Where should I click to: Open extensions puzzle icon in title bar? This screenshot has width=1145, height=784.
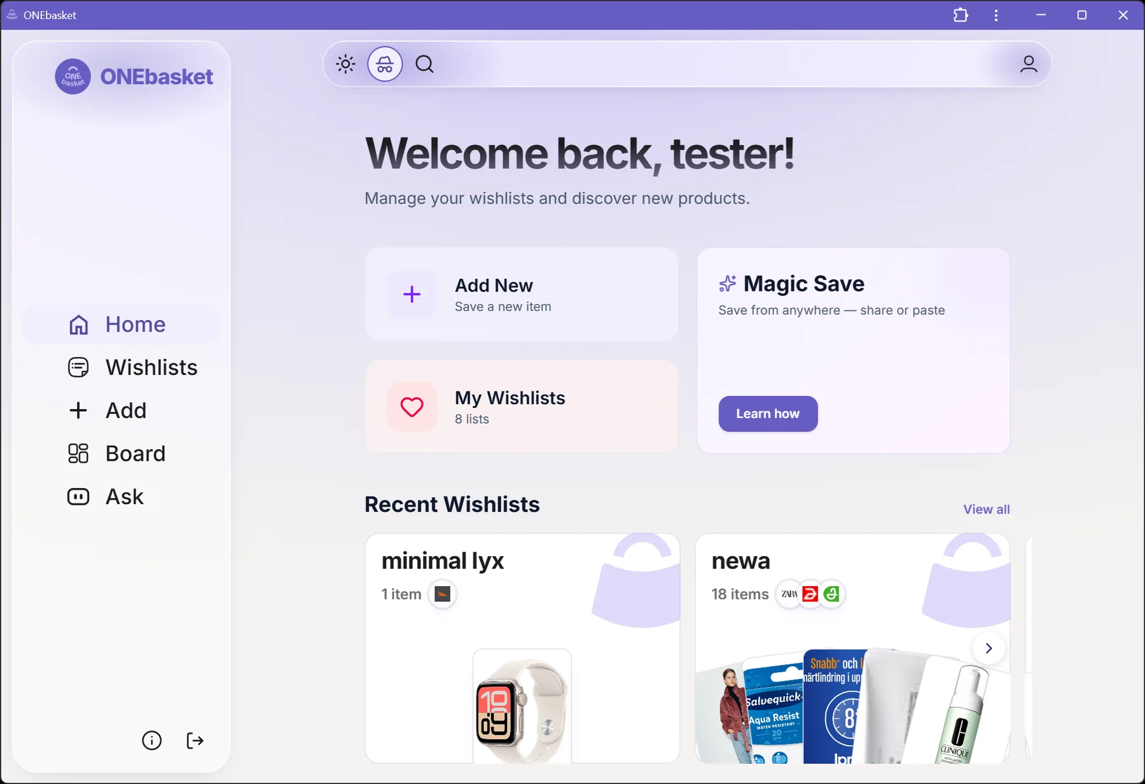click(961, 15)
